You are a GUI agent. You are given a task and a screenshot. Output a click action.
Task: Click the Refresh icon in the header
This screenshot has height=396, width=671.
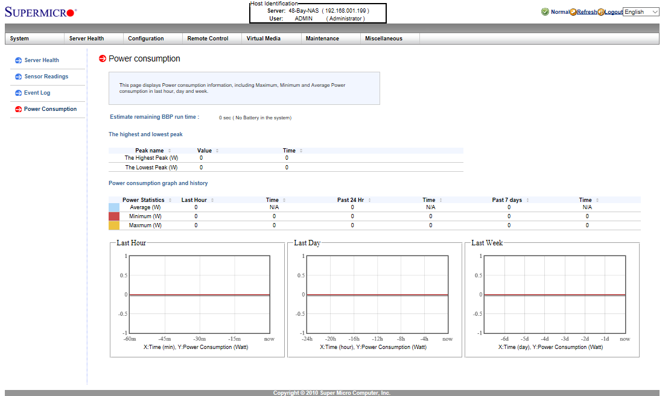573,12
